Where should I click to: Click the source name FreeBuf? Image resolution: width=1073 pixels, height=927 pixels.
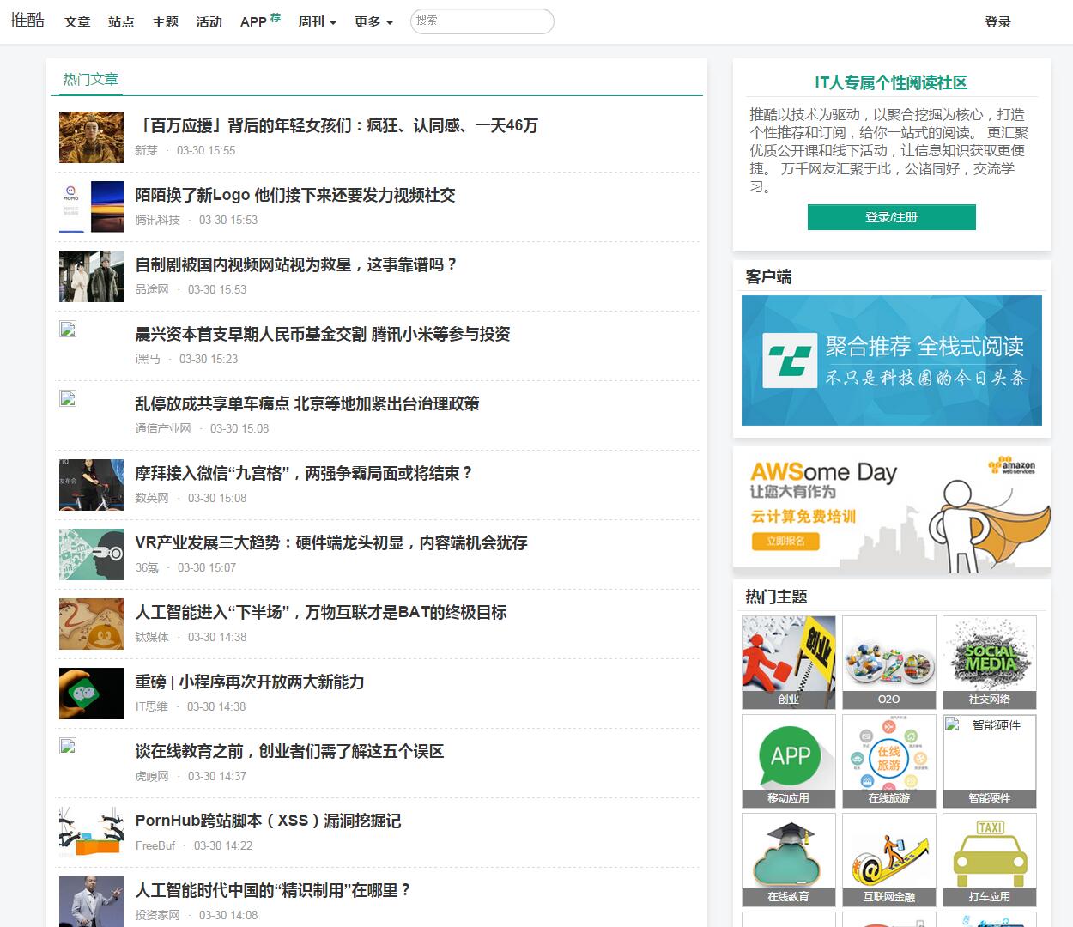coord(155,845)
